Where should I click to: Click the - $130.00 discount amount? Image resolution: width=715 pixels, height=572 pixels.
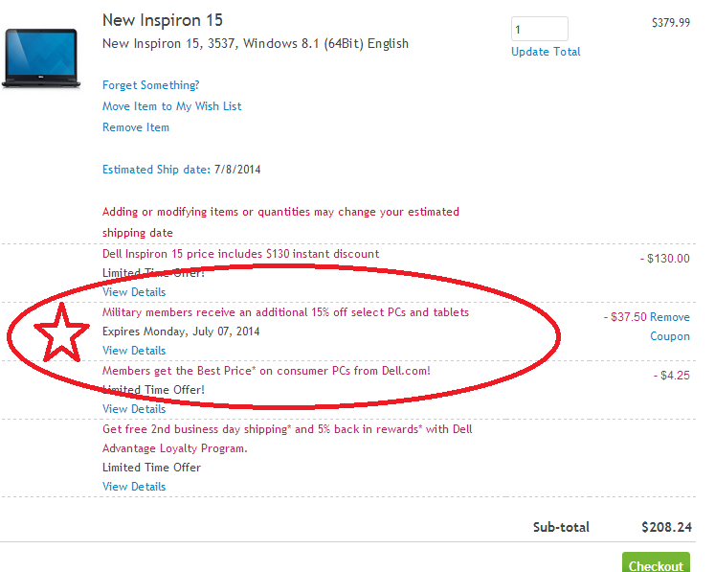[665, 259]
